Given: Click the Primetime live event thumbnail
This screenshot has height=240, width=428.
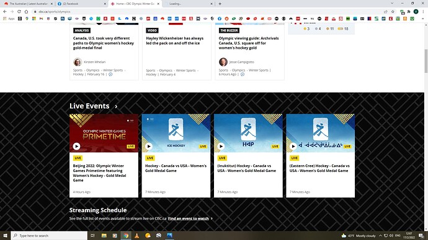Looking at the screenshot, I should coord(104,133).
